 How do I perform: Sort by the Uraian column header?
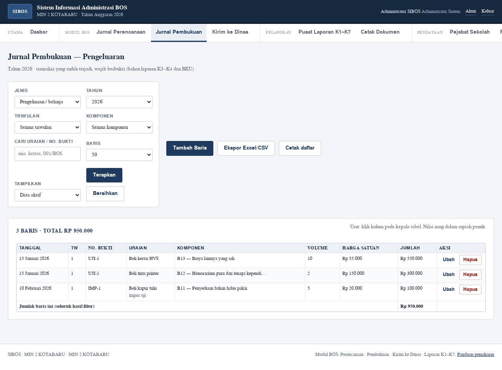pos(151,248)
